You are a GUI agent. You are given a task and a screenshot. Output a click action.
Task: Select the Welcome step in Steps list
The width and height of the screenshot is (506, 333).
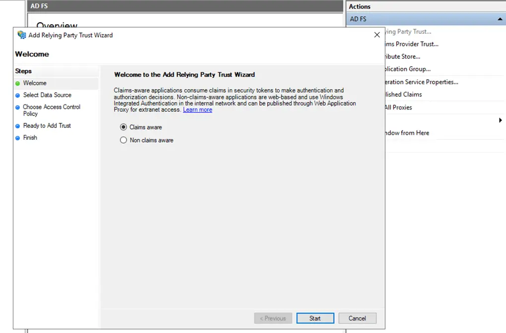(x=35, y=83)
